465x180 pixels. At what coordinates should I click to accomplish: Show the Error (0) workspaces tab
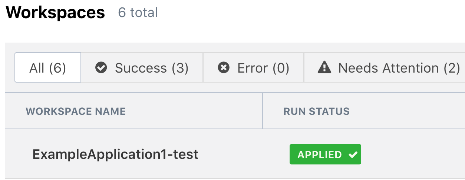254,68
